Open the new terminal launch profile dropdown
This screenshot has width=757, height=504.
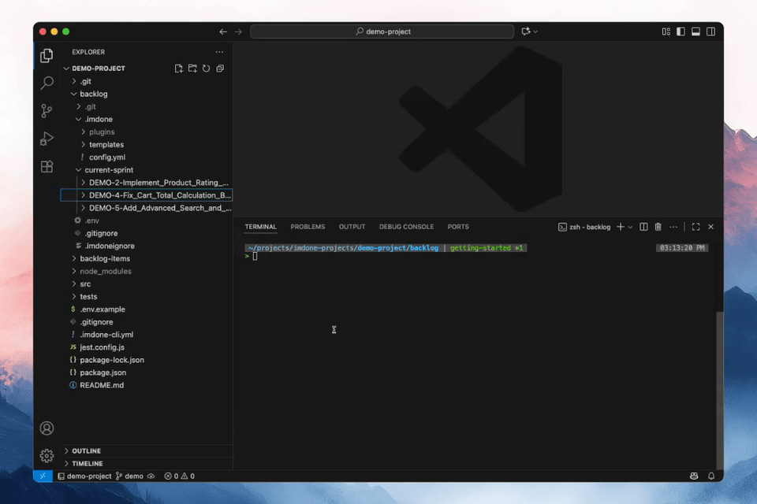point(630,227)
